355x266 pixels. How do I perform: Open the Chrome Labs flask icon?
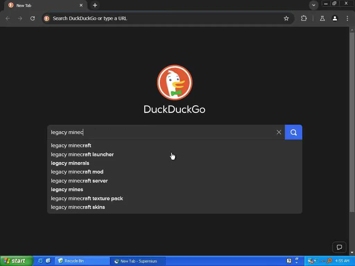(x=322, y=18)
